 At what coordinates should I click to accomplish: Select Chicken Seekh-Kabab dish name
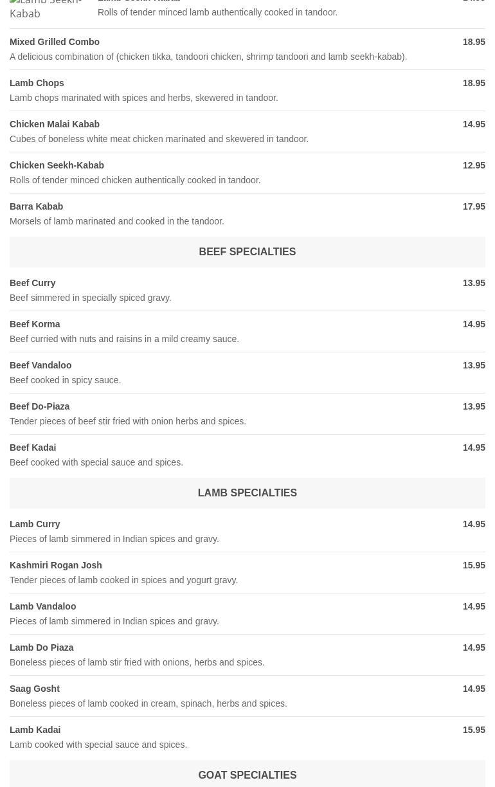57,165
